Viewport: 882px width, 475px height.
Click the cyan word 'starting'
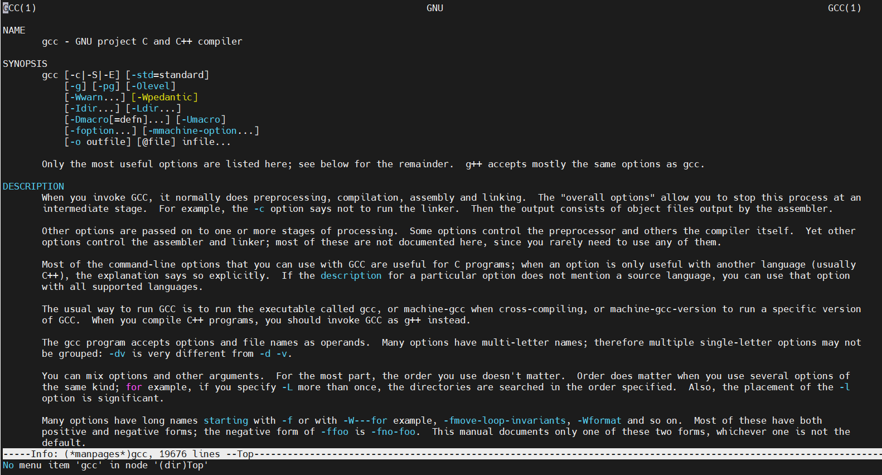pos(226,420)
